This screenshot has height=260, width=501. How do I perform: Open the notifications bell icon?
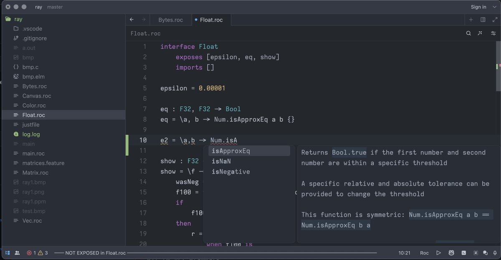coord(494,253)
